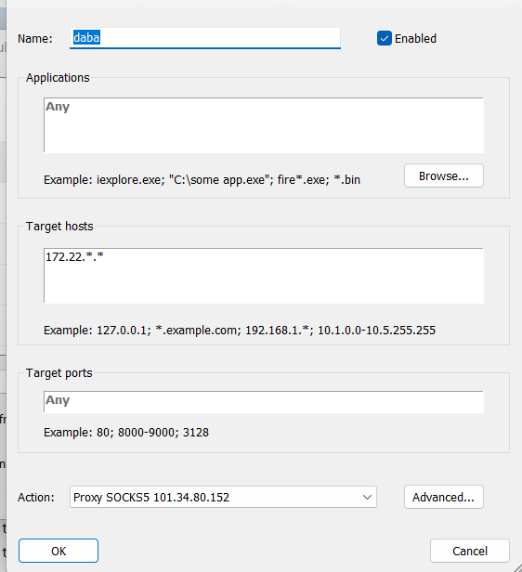The height and width of the screenshot is (572, 522).
Task: Focus the Target ports field showing Any
Action: (264, 402)
